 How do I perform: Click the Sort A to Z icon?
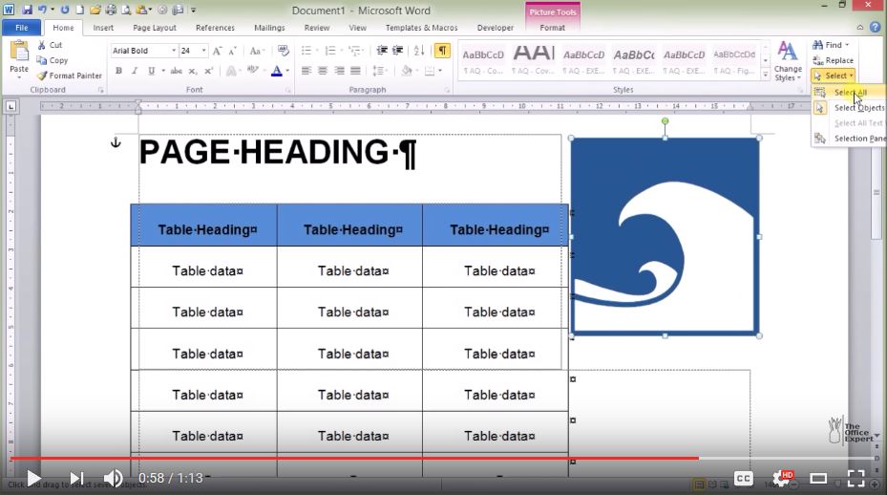point(419,51)
